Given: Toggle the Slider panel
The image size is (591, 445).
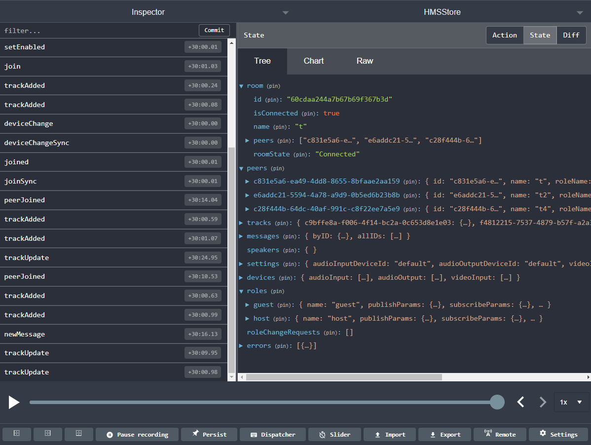Looking at the screenshot, I should tap(334, 434).
